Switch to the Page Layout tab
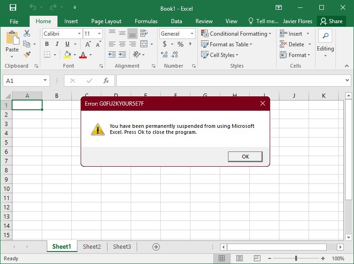Viewport: 354px width, 264px height. pos(106,21)
